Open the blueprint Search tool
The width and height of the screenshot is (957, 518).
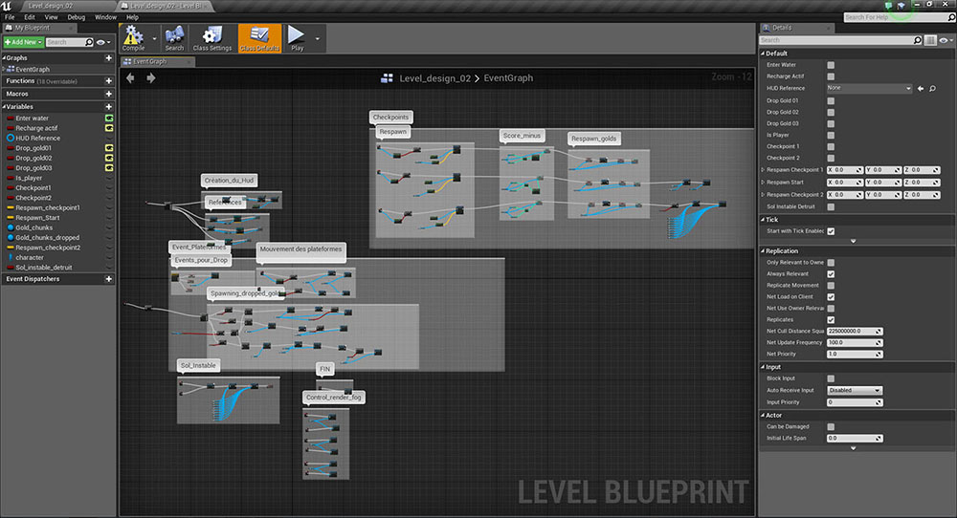point(174,38)
